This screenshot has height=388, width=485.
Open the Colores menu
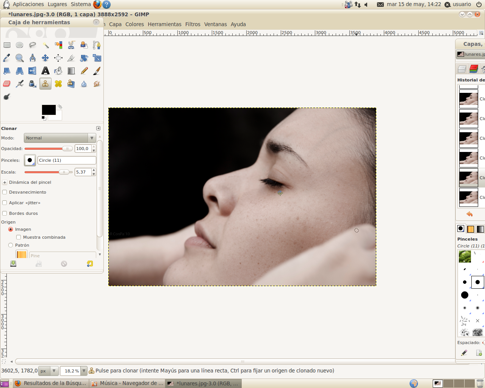tap(135, 24)
